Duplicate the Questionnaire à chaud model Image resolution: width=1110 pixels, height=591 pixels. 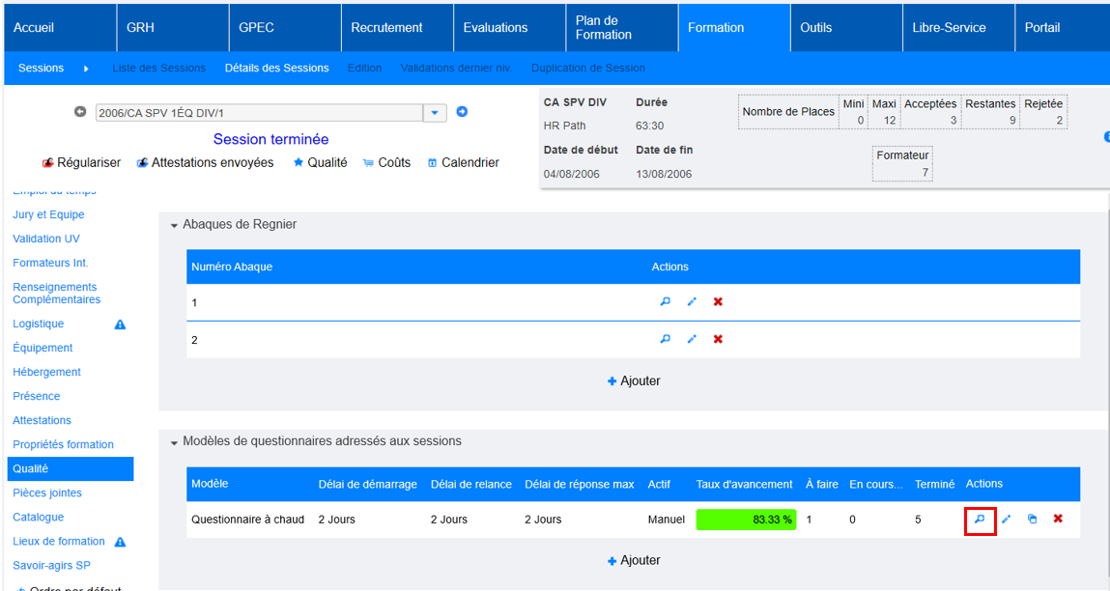pos(1032,520)
